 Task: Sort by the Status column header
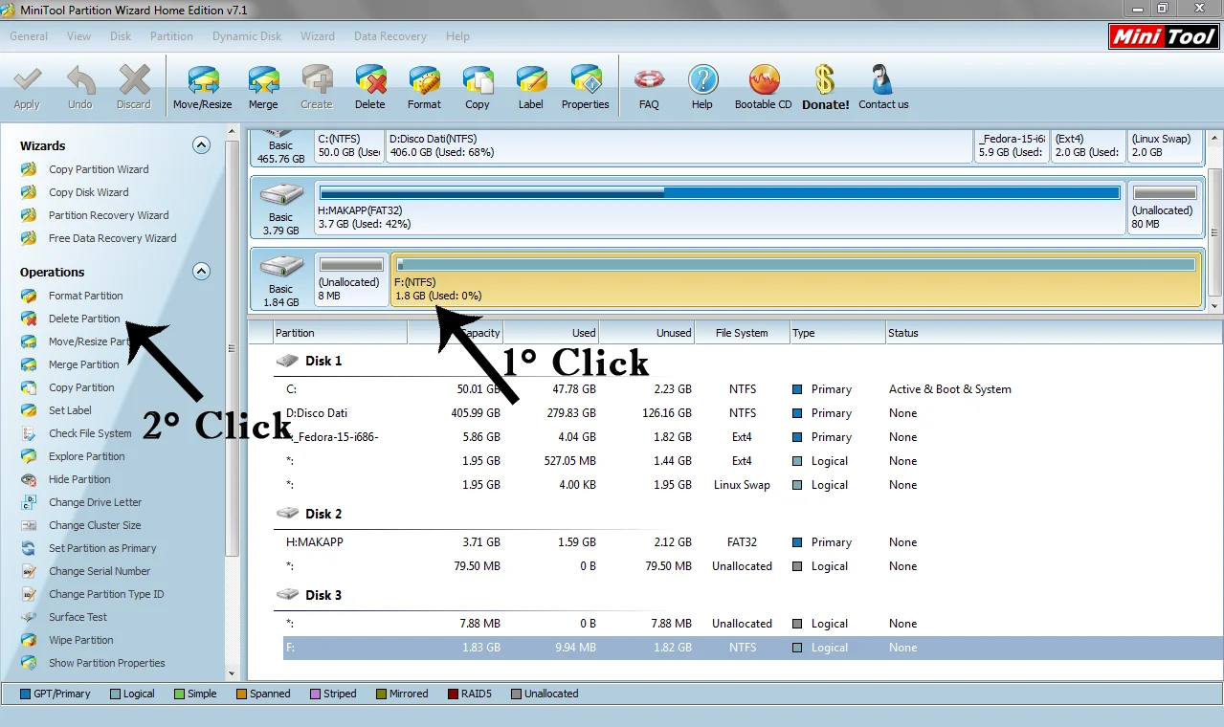(x=1054, y=333)
